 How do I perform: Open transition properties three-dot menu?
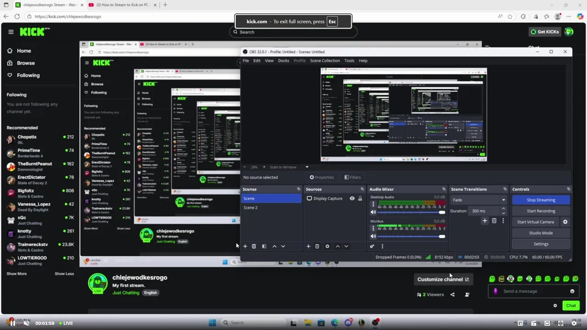click(x=503, y=221)
